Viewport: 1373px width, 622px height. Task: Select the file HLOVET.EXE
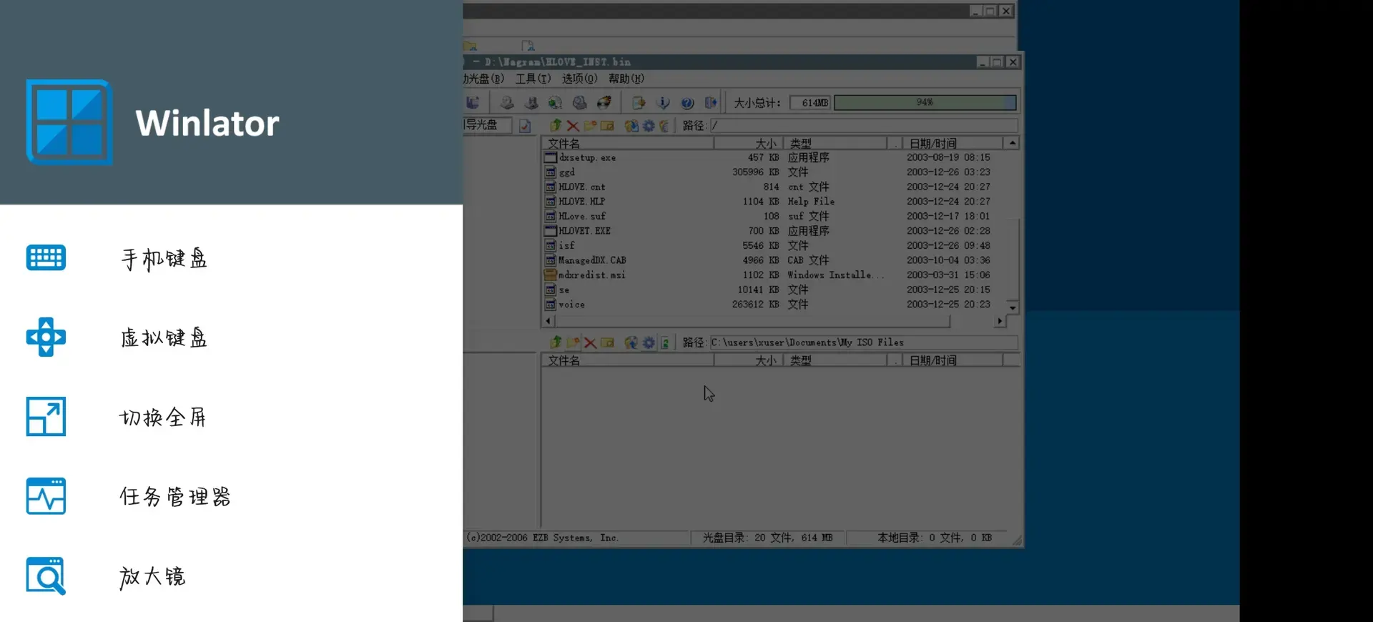[x=584, y=231]
